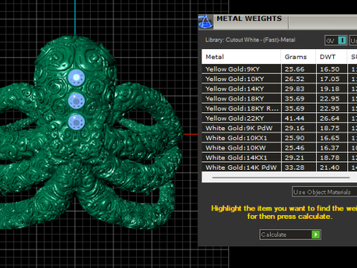Click the METAL WEIGHTS title tab
357x268 pixels.
click(x=249, y=19)
